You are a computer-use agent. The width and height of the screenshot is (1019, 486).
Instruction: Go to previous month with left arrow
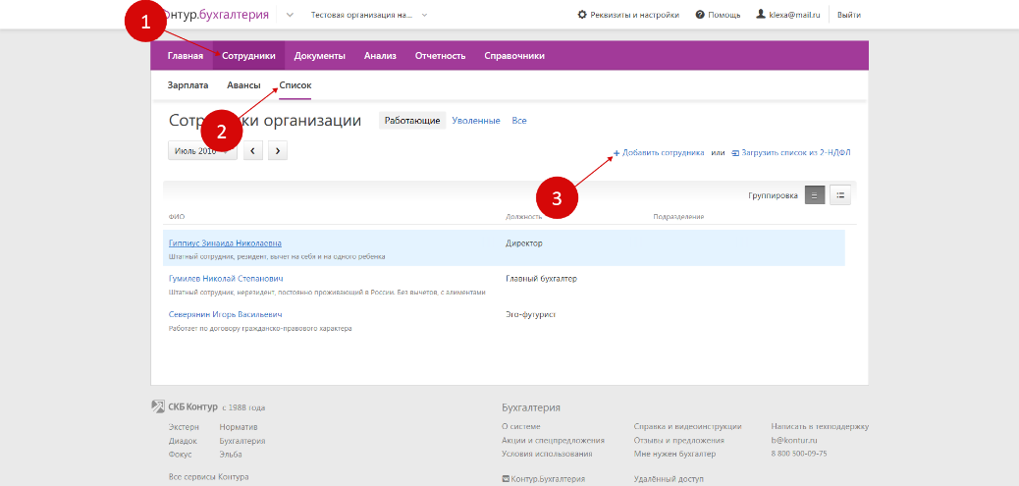tap(253, 150)
